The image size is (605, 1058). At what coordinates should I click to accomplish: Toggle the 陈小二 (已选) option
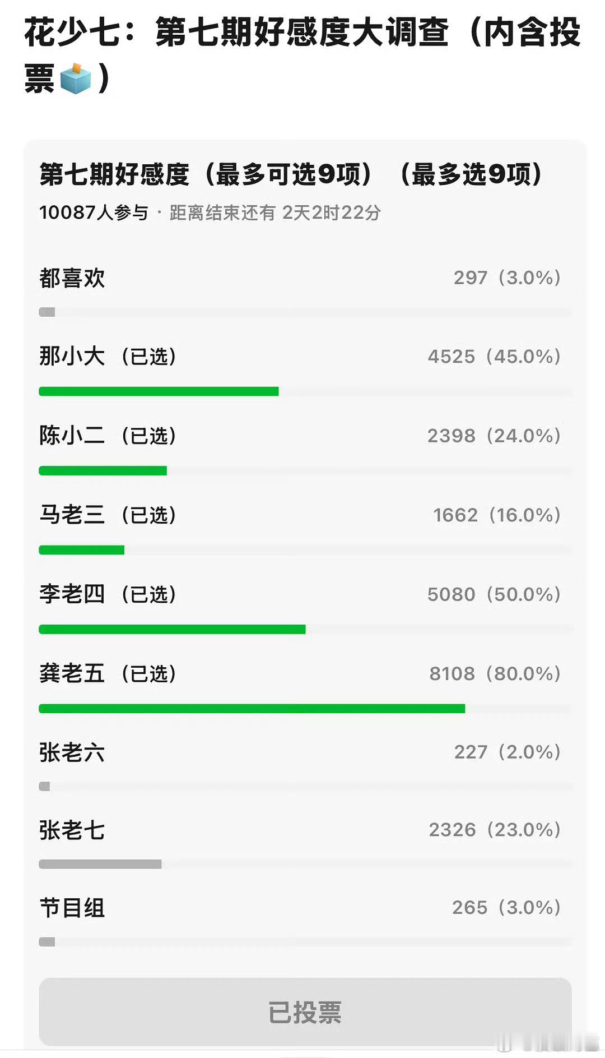tap(108, 436)
